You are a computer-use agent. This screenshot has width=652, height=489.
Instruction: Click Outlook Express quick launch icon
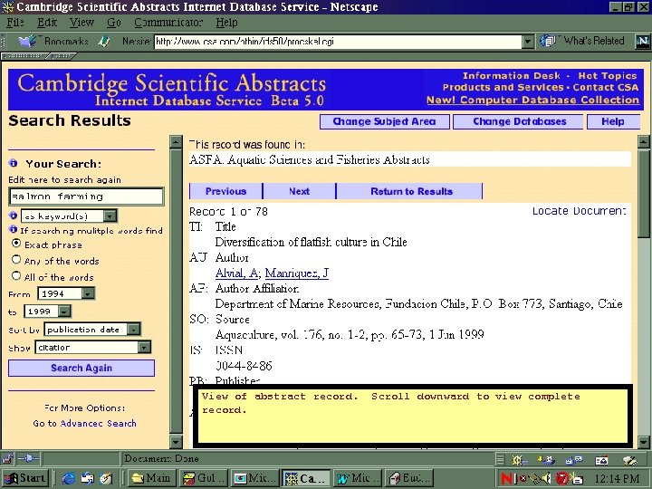(87, 479)
